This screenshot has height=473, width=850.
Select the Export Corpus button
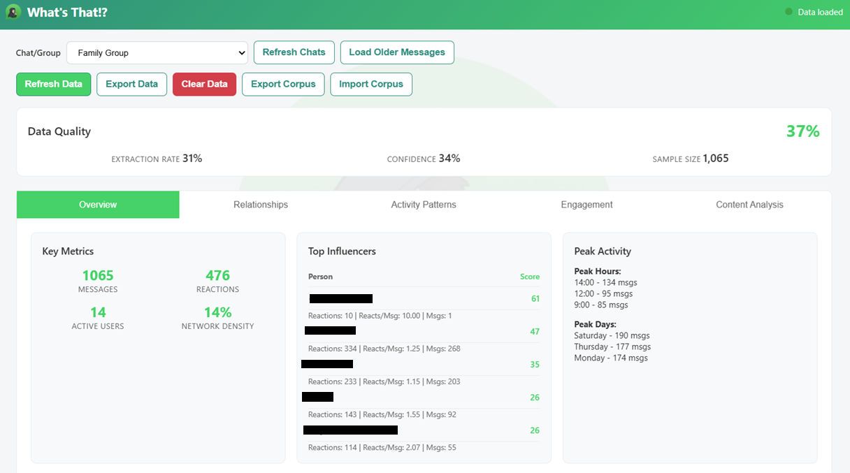pos(283,84)
